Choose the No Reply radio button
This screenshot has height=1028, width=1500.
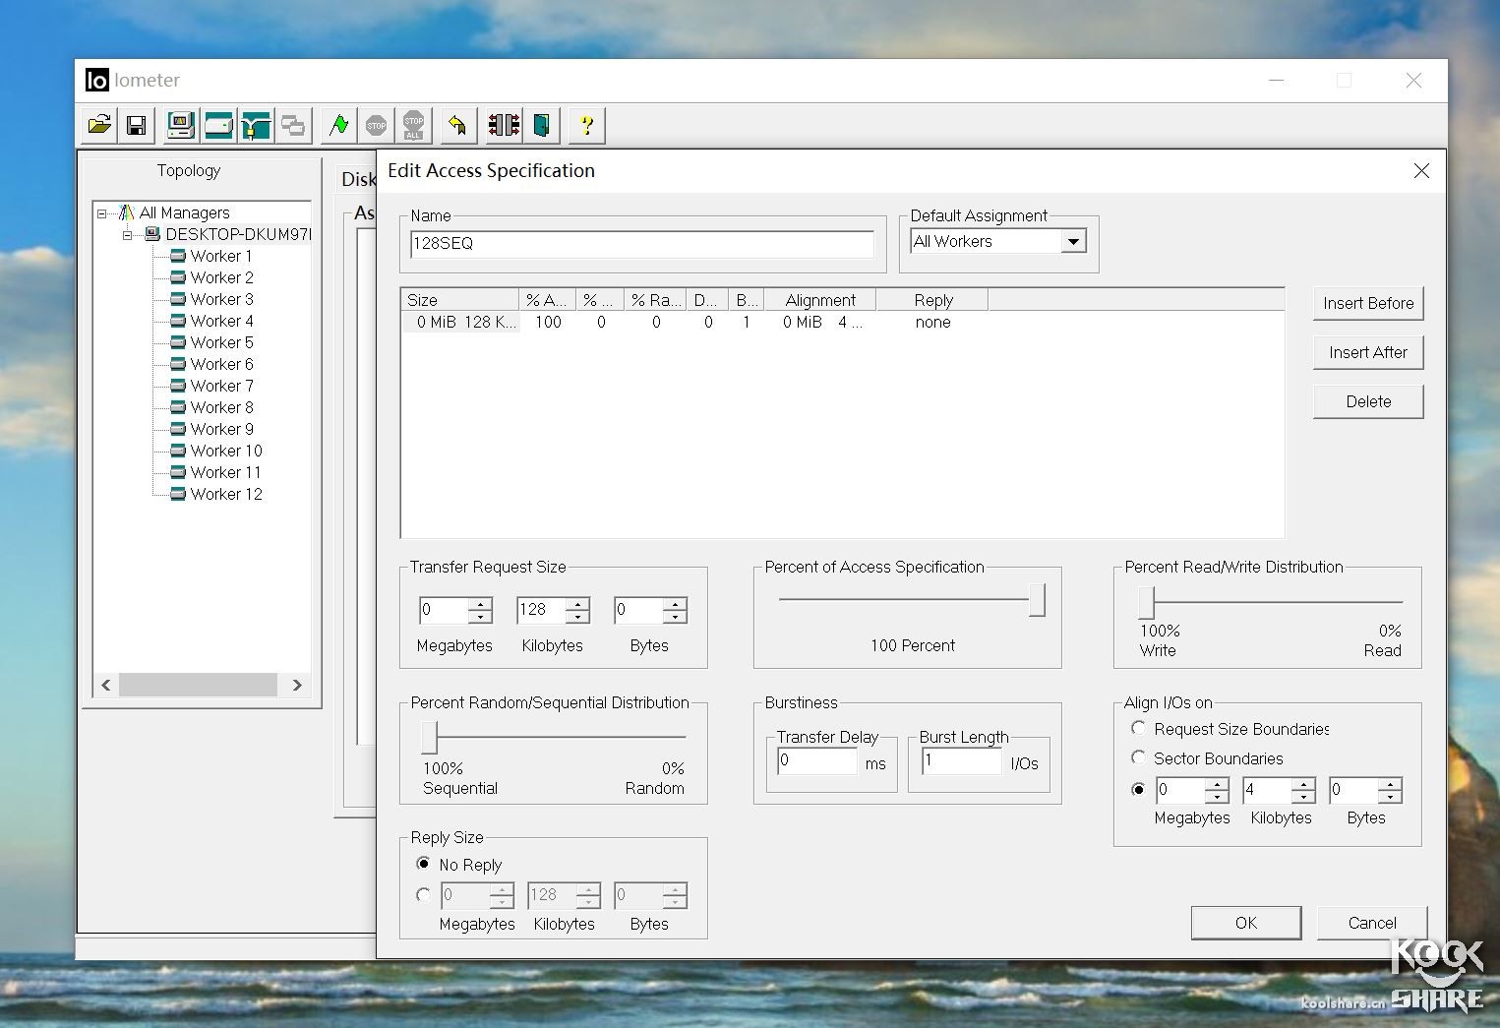click(424, 865)
